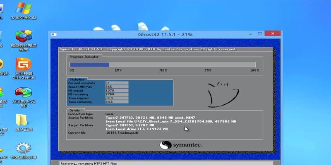Screen dimensions: 331x165
Task: Click the 25% progress scale label
Action: click(x=118, y=71)
